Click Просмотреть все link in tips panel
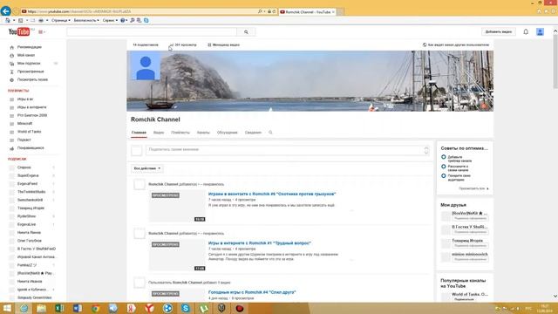558x314 pixels. 473,188
